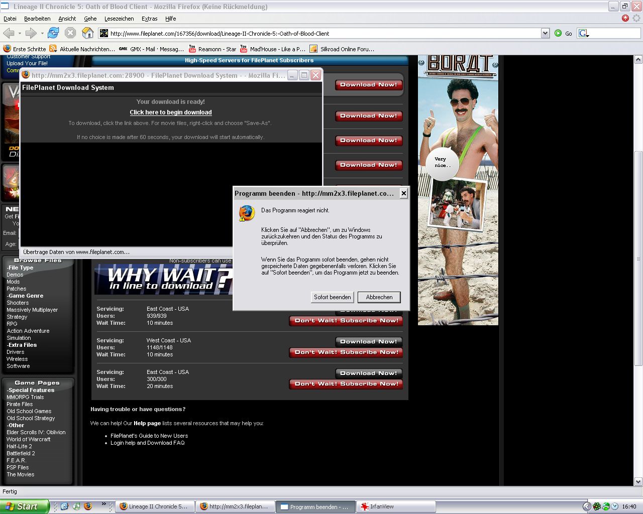Image resolution: width=643 pixels, height=514 pixels.
Task: Open the search engine selector dropdown
Action: 584,34
